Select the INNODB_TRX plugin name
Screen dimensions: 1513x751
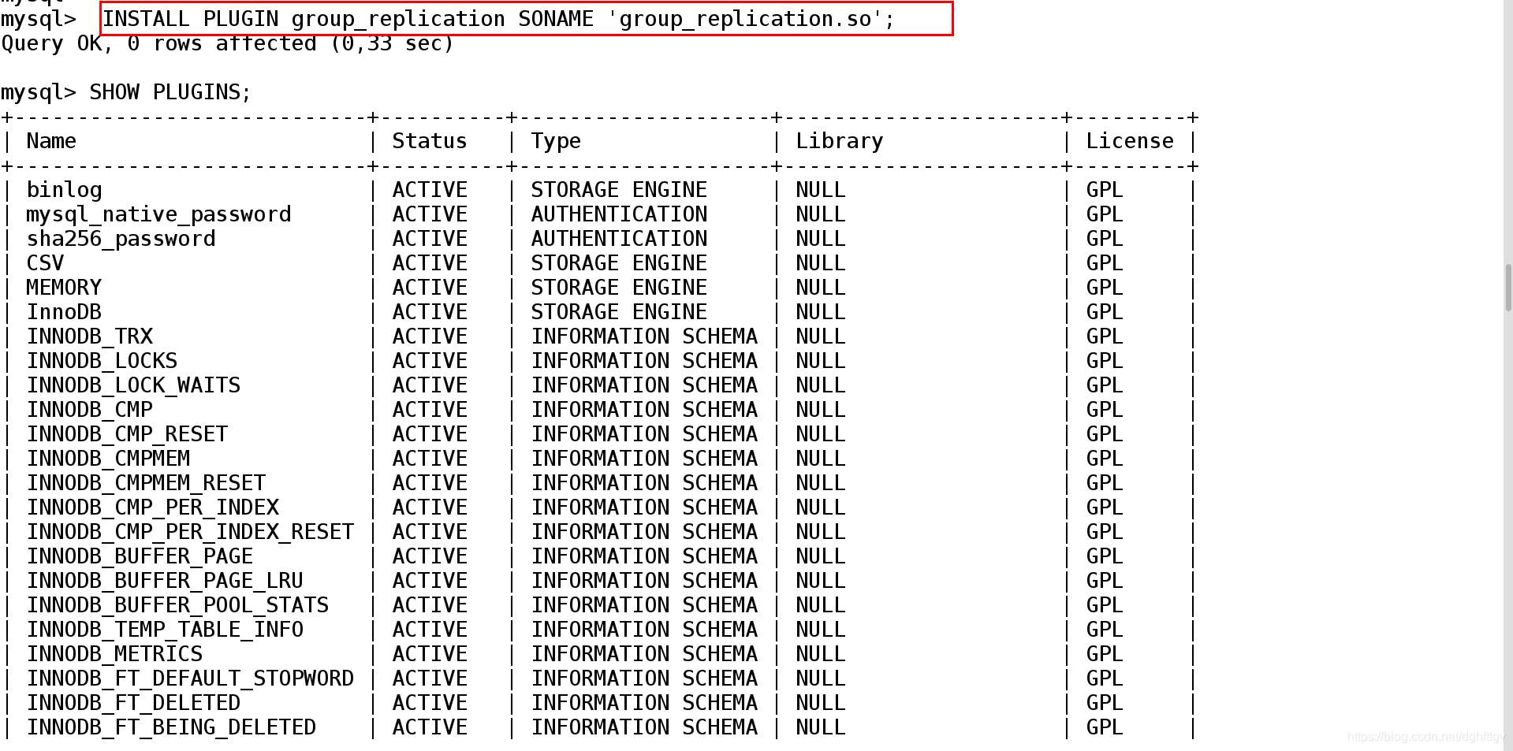tap(89, 336)
